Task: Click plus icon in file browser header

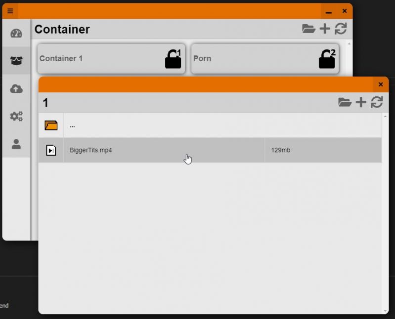Action: point(361,102)
